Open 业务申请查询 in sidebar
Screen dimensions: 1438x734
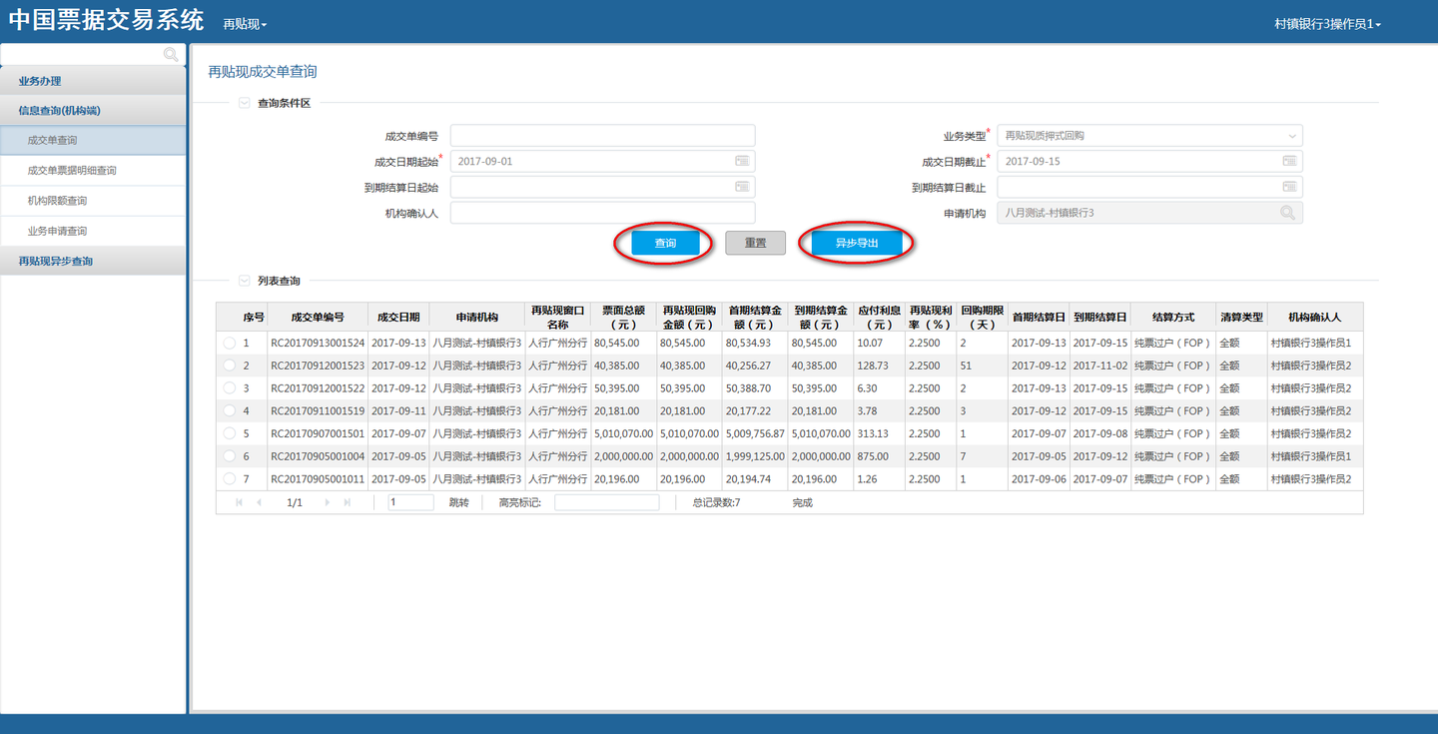coord(93,231)
